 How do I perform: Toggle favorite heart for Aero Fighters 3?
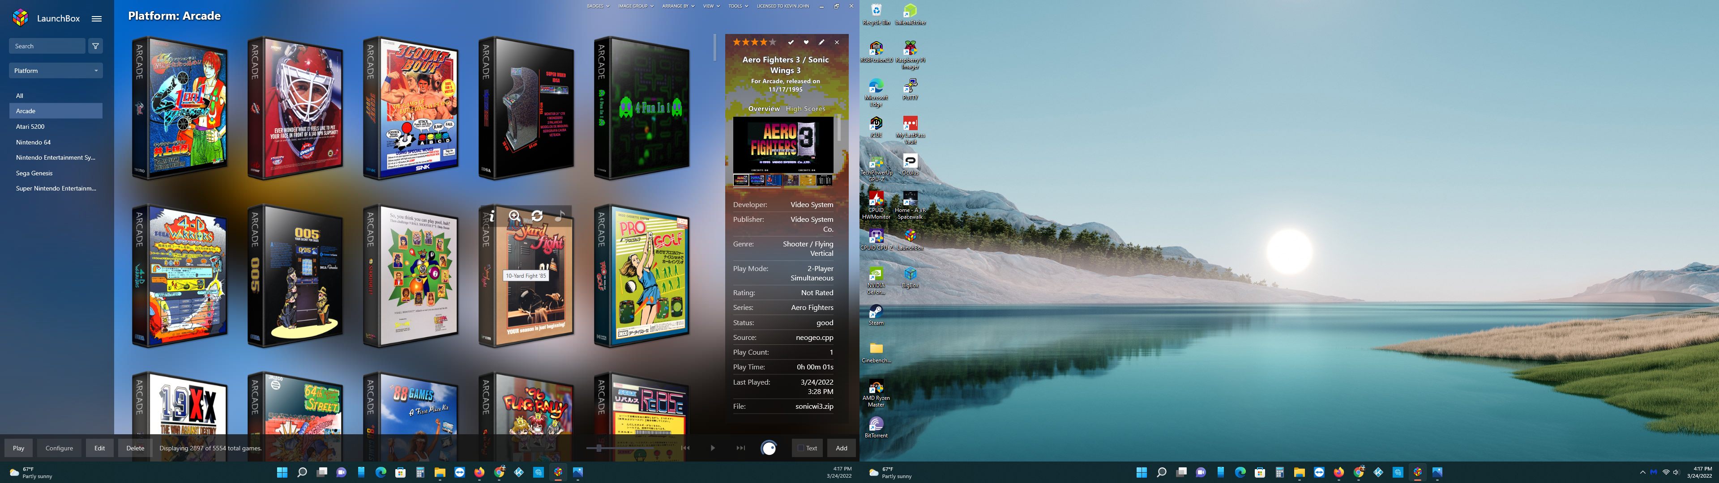(806, 42)
